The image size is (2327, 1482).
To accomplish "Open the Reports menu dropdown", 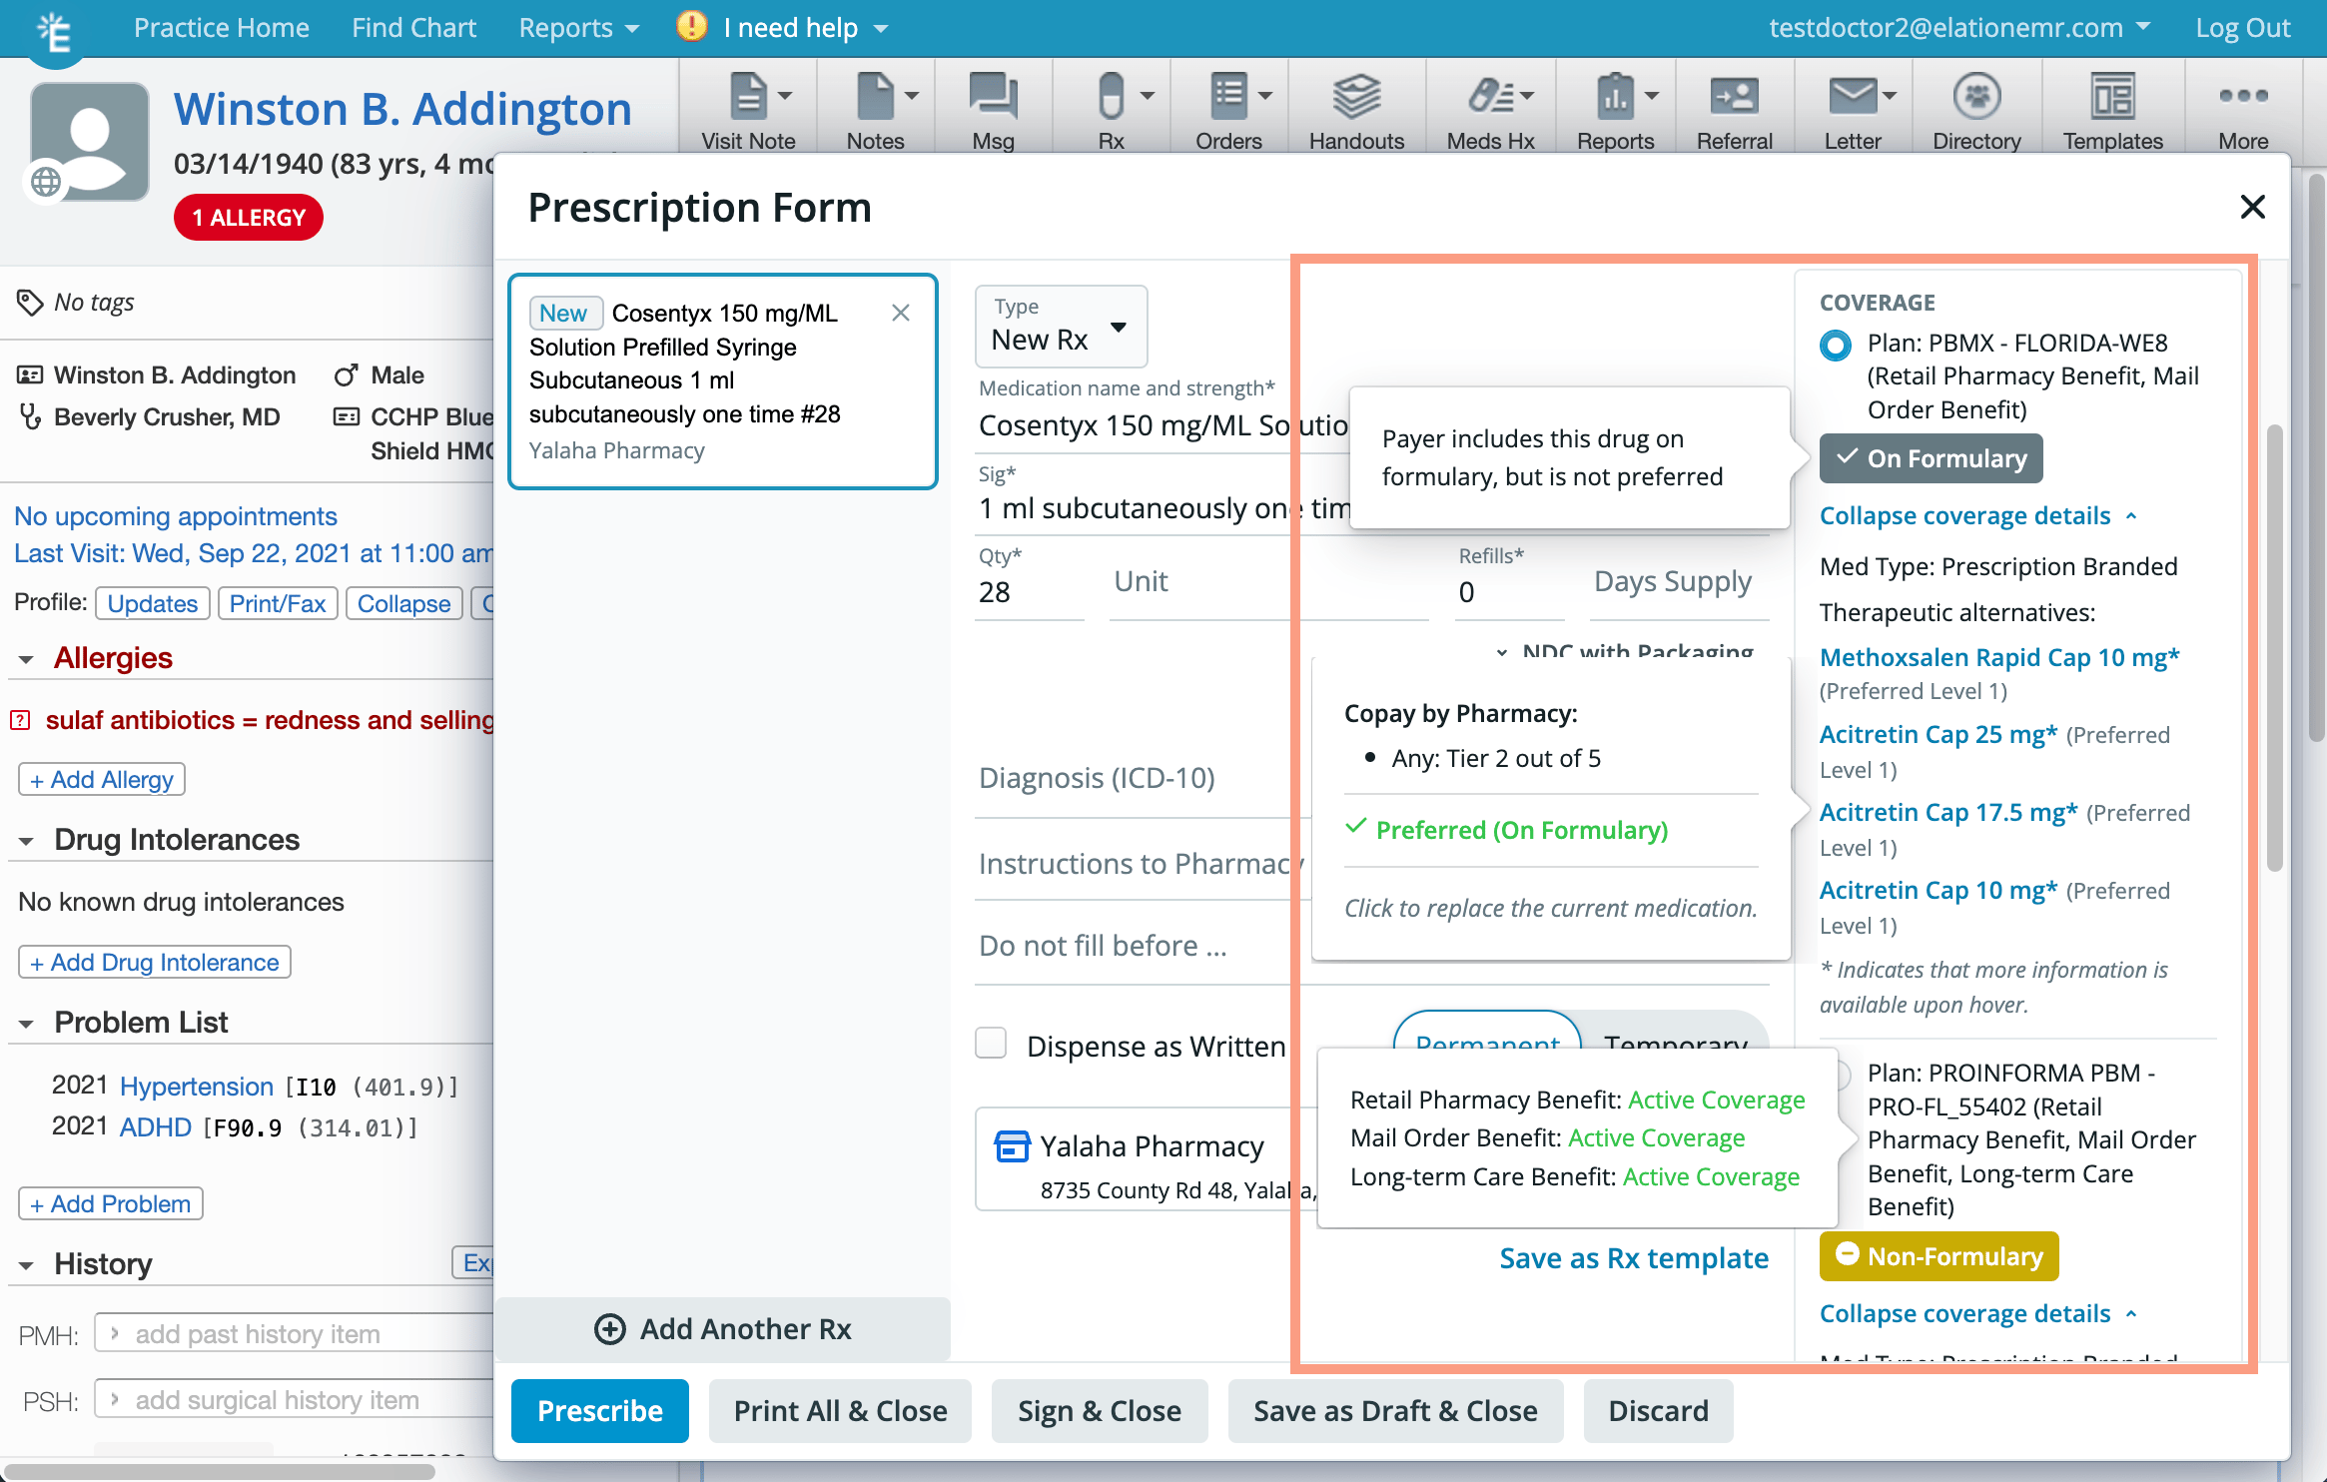I will (578, 28).
